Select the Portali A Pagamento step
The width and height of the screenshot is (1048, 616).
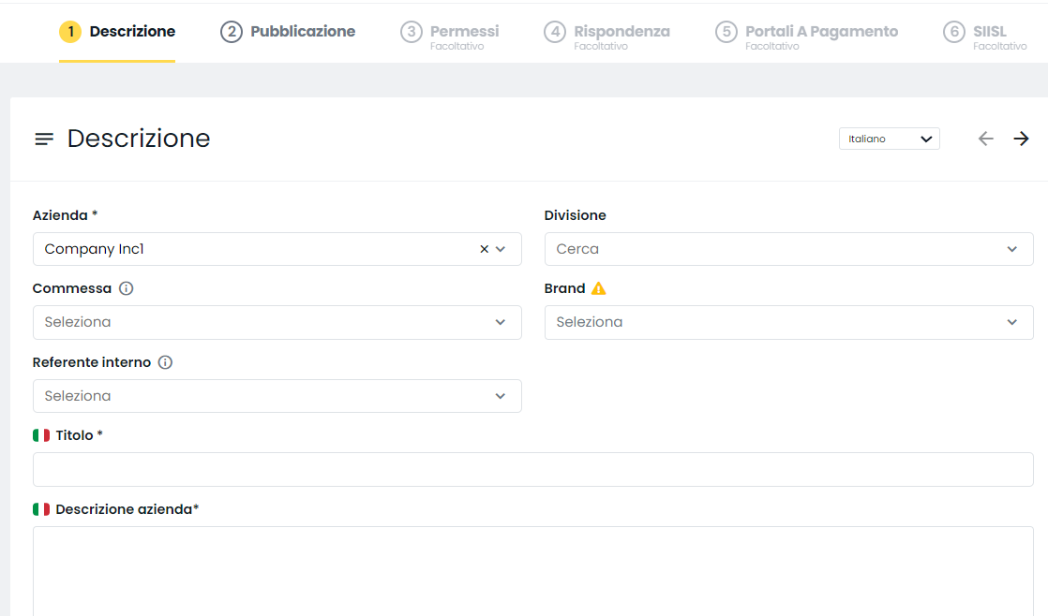click(807, 36)
